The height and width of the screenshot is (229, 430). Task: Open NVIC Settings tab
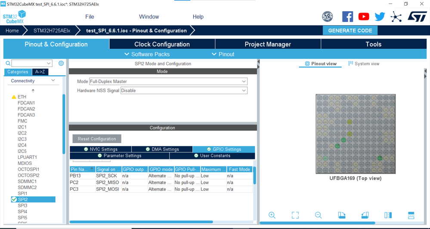point(101,149)
